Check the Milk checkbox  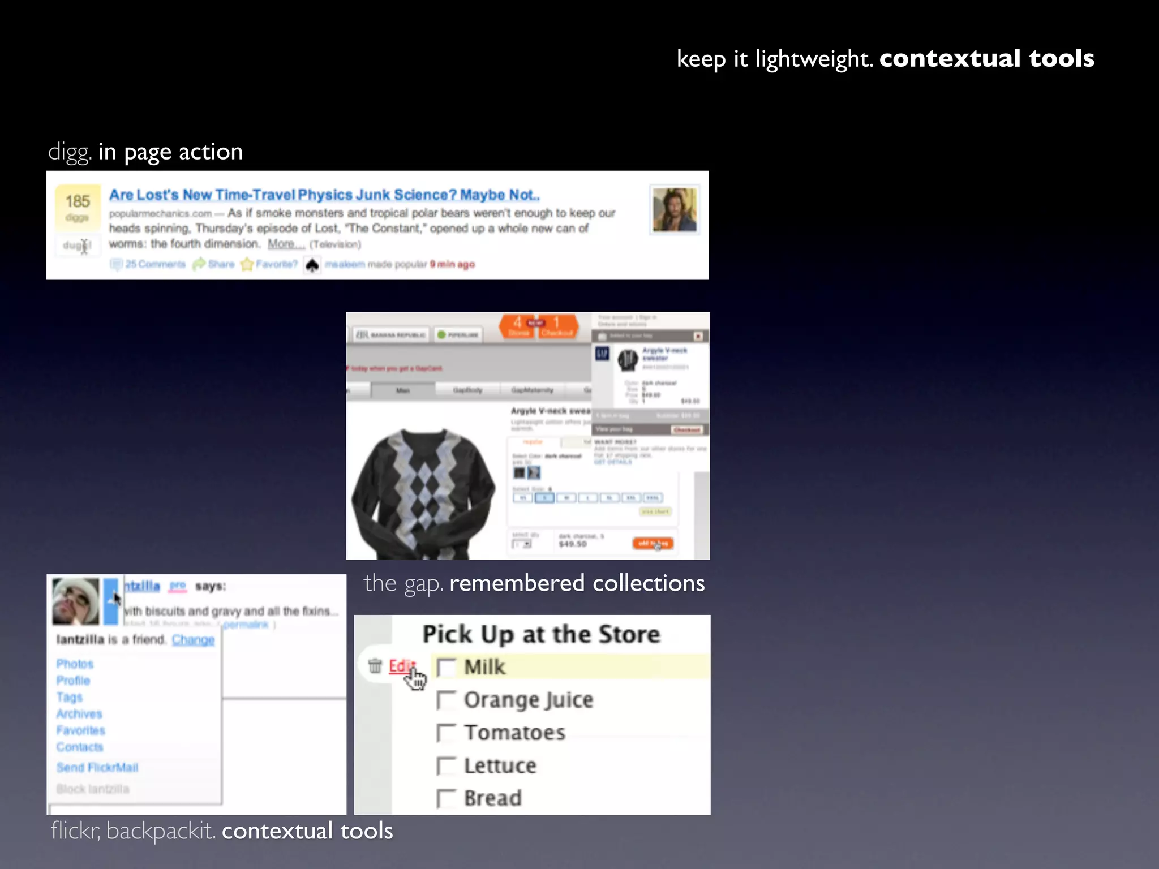447,668
